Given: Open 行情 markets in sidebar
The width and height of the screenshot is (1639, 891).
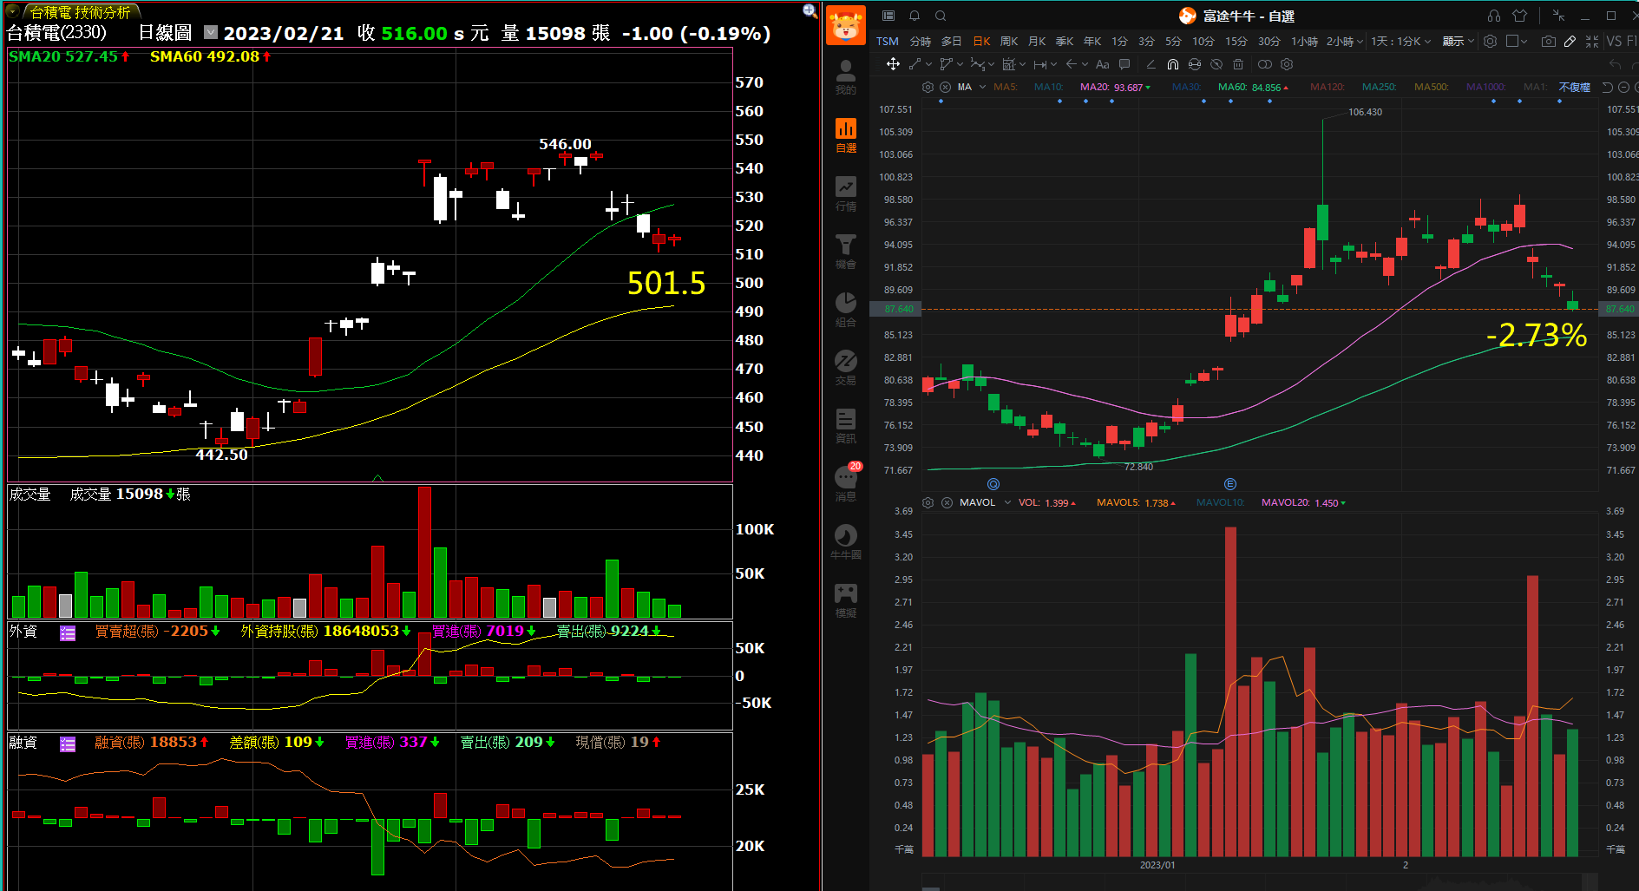Looking at the screenshot, I should 846,194.
